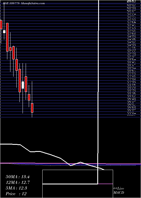Click the 20.83 top price axis label

[x=131, y=1]
